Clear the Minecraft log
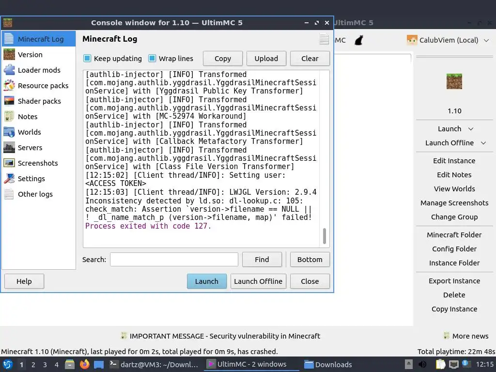 (310, 59)
